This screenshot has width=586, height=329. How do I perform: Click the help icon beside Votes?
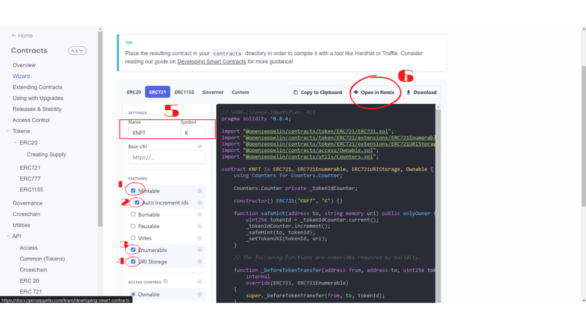(200, 238)
